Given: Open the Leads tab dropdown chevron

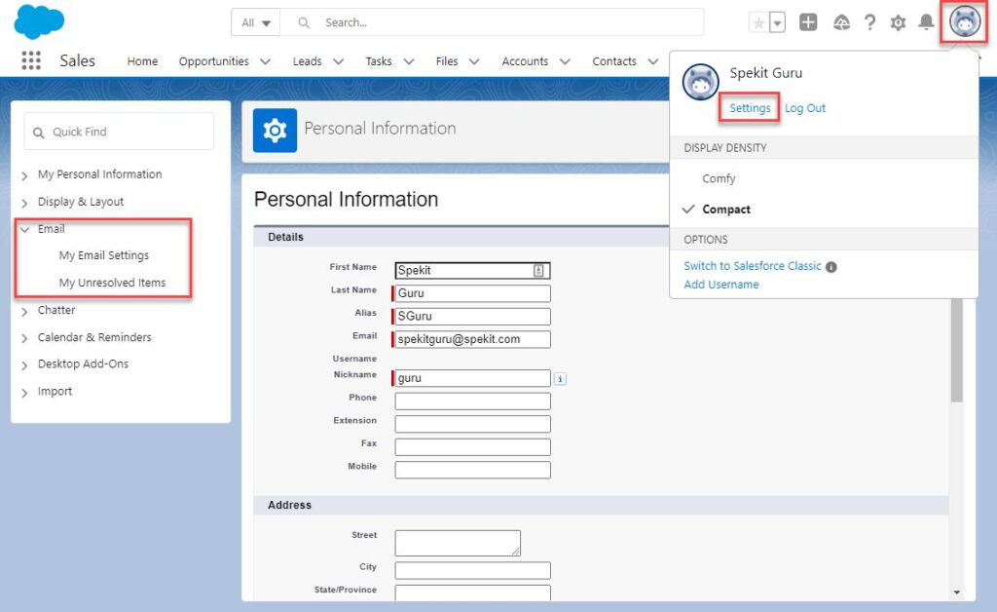Looking at the screenshot, I should point(338,61).
